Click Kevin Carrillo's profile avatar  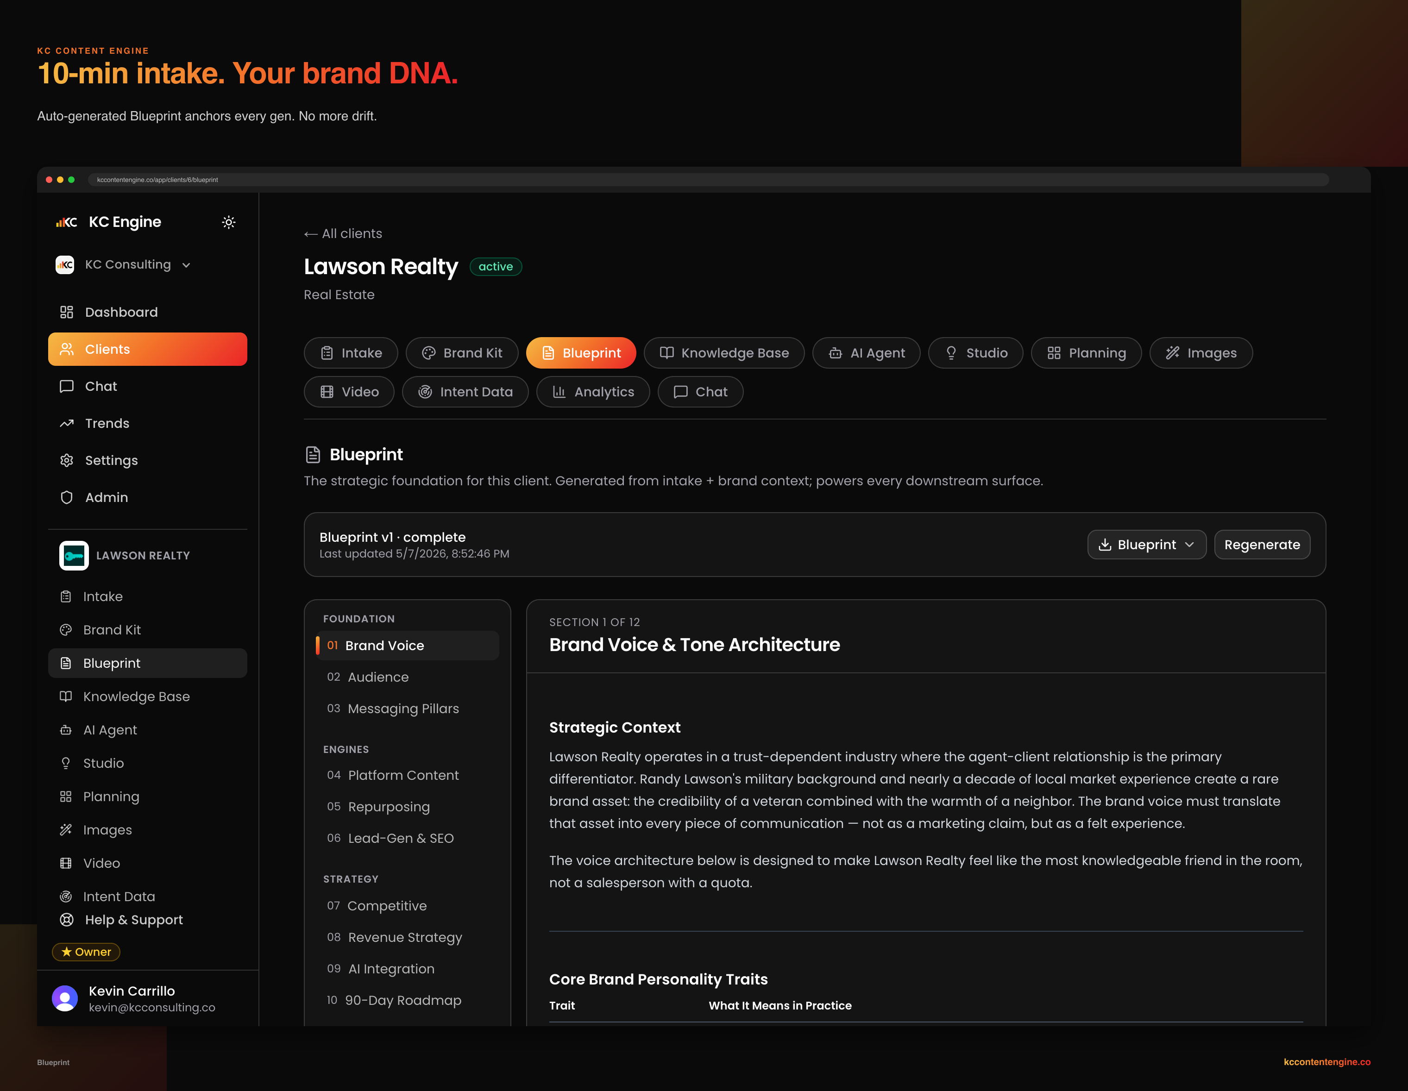(x=64, y=998)
